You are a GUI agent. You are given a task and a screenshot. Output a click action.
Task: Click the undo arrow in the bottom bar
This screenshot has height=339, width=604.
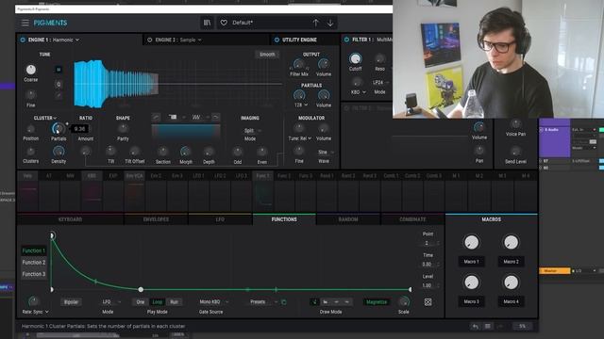pos(476,327)
